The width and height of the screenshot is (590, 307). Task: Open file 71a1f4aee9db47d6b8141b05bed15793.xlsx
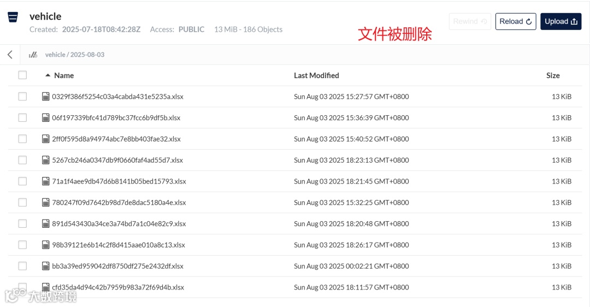[x=119, y=181]
